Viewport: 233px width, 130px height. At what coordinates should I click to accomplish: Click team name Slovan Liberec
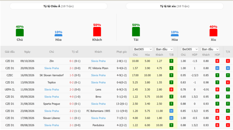(x=52, y=118)
